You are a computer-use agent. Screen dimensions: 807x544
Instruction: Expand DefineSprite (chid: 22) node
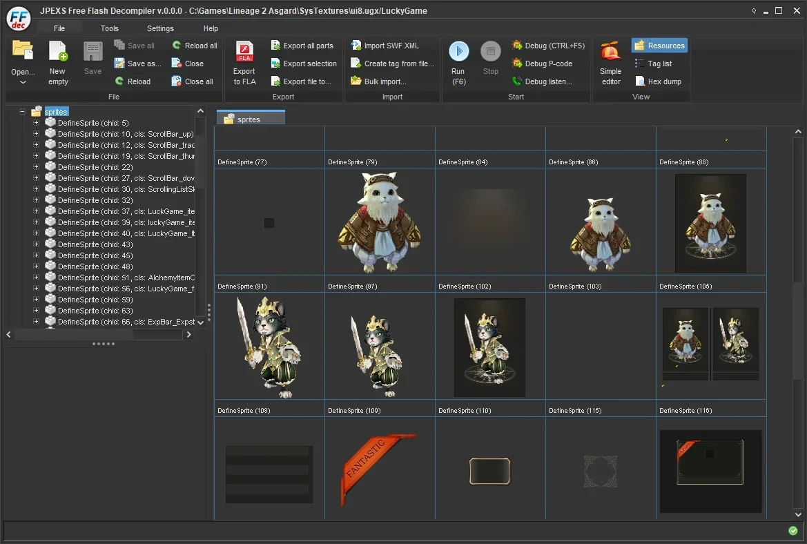coord(36,167)
